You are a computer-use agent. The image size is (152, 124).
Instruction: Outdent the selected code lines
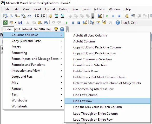(x=43, y=16)
